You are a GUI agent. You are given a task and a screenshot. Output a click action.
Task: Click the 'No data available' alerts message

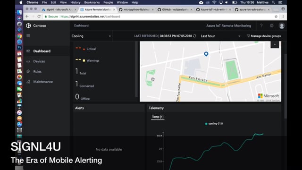(x=109, y=149)
